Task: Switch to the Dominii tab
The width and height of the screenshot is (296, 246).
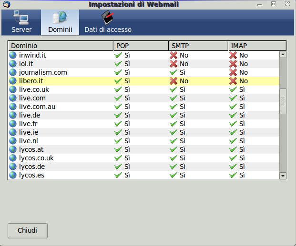Action: (60, 22)
